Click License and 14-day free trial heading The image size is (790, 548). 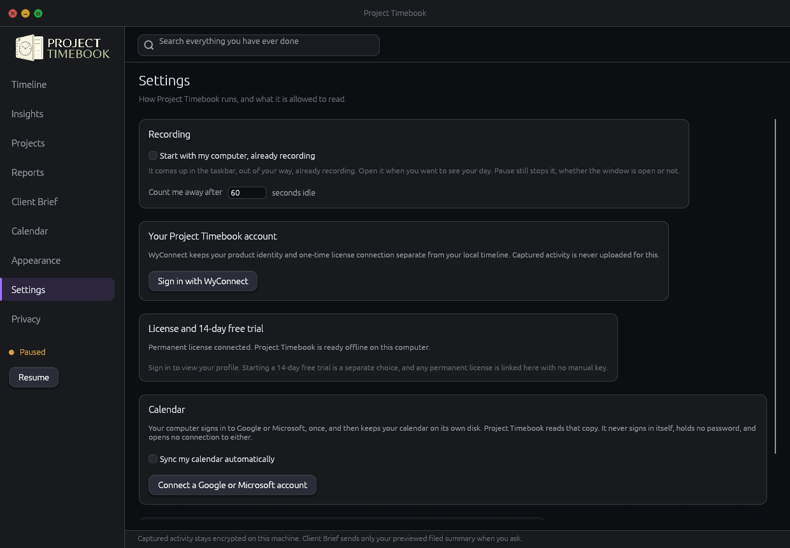pyautogui.click(x=206, y=329)
